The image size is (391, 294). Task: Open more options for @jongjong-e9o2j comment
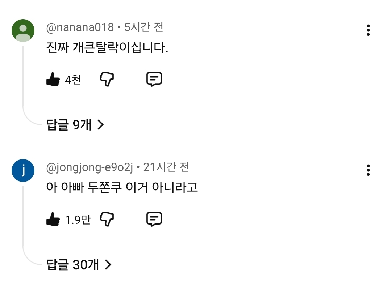point(368,170)
